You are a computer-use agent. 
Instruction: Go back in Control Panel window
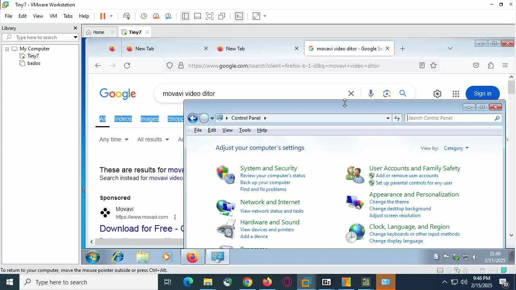pos(193,118)
